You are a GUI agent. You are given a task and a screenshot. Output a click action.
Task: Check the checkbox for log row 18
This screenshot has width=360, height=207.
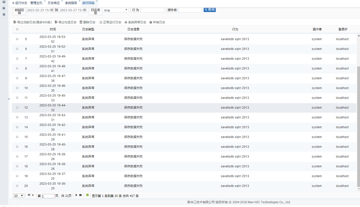[x=17, y=166]
